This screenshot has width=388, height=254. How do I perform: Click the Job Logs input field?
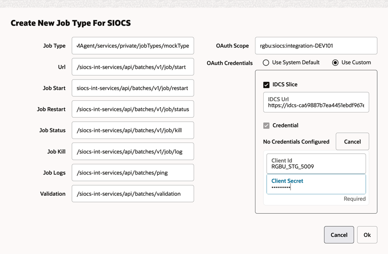coord(133,173)
